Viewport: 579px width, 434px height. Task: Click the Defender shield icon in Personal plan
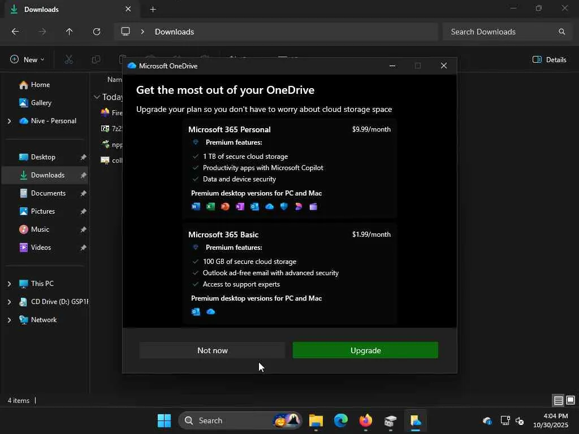pos(284,206)
